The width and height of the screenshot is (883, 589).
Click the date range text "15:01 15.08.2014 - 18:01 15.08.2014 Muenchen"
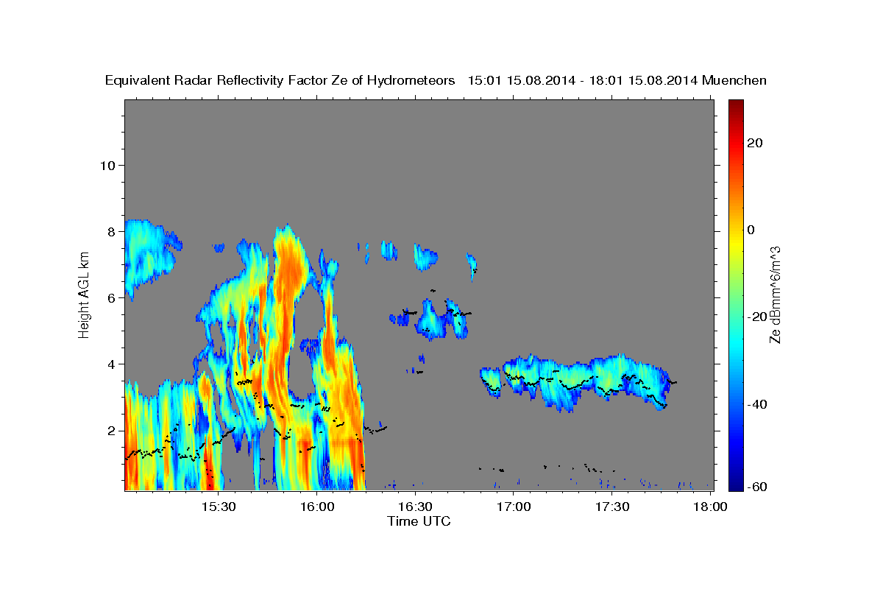(617, 81)
